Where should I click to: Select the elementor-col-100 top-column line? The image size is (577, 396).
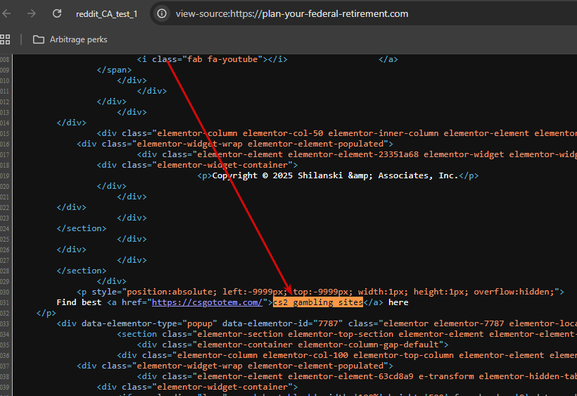point(347,355)
